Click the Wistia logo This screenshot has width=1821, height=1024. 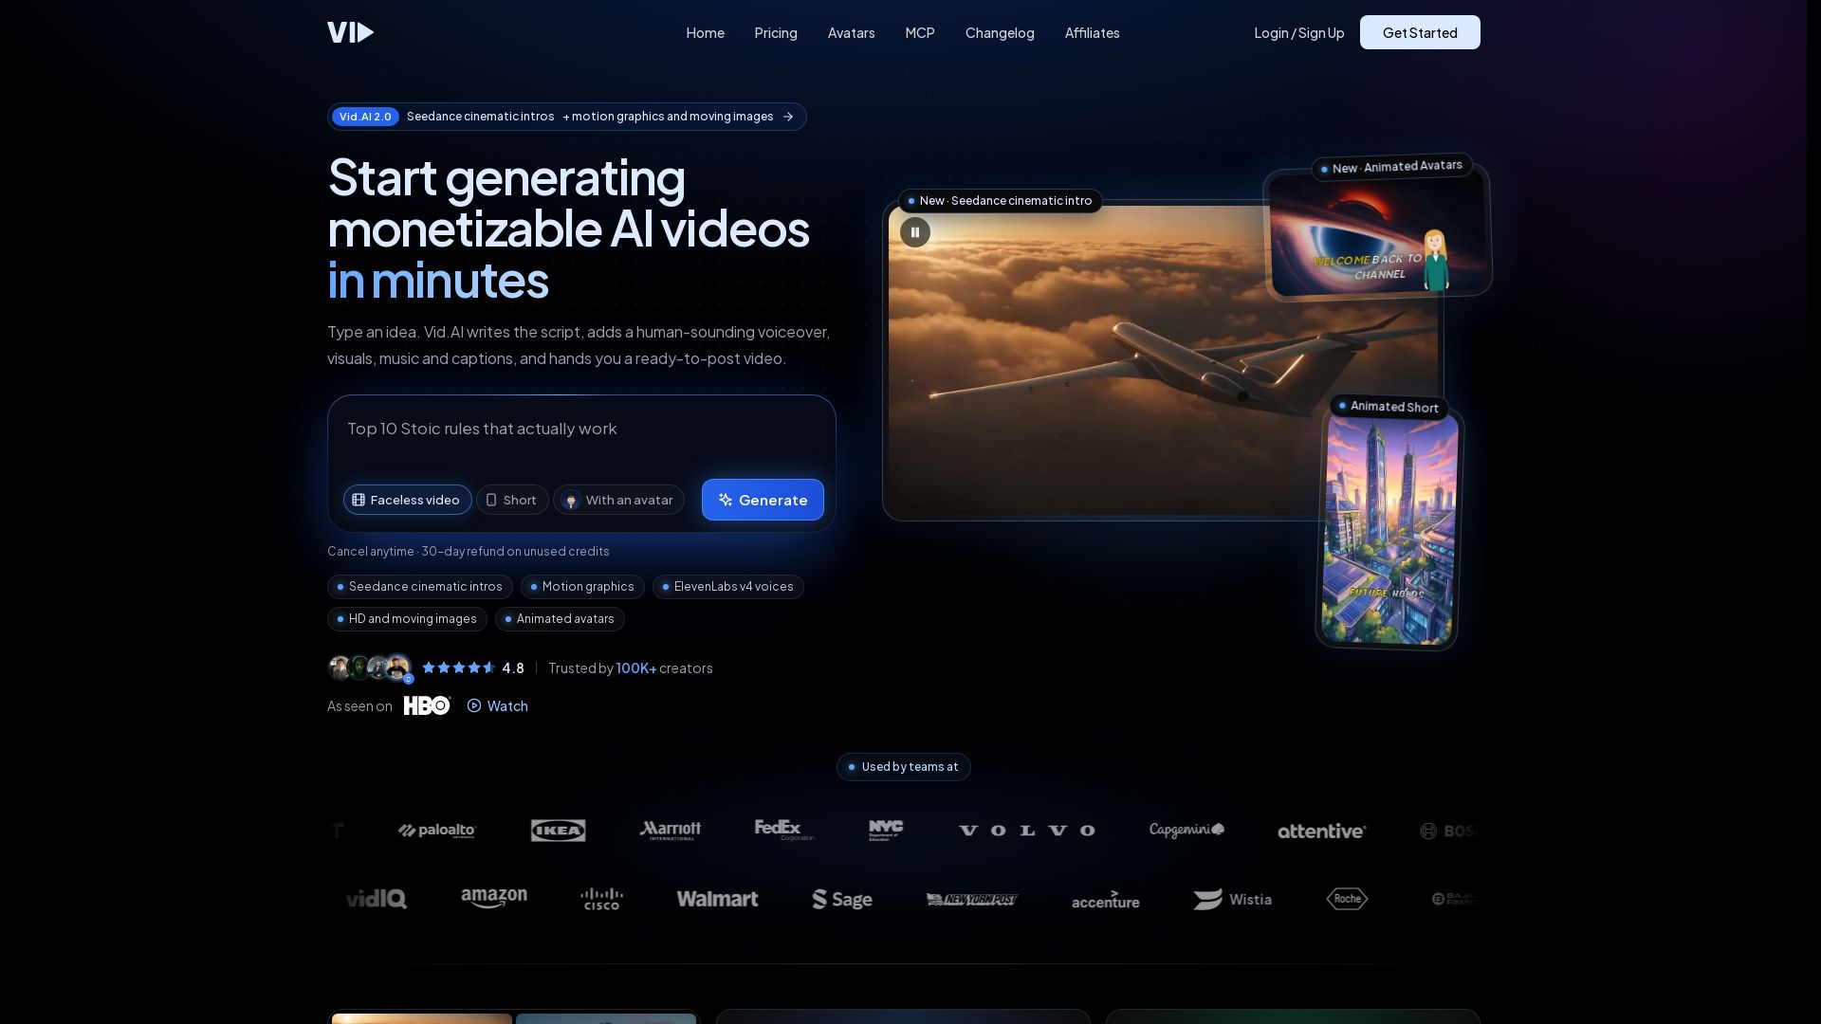[1232, 899]
